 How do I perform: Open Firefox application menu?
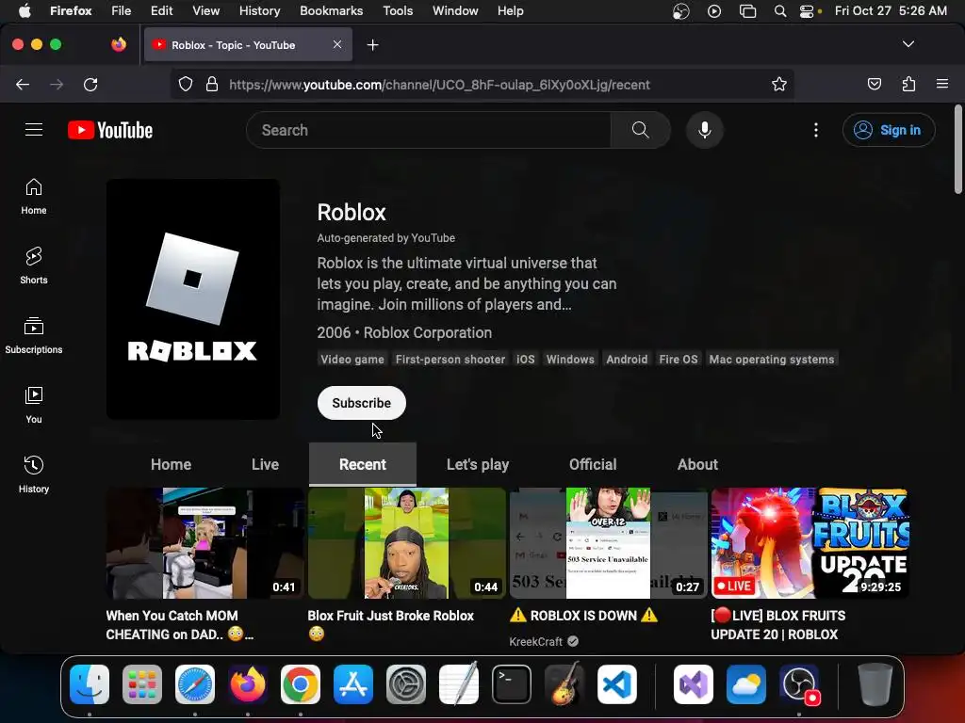pos(941,84)
